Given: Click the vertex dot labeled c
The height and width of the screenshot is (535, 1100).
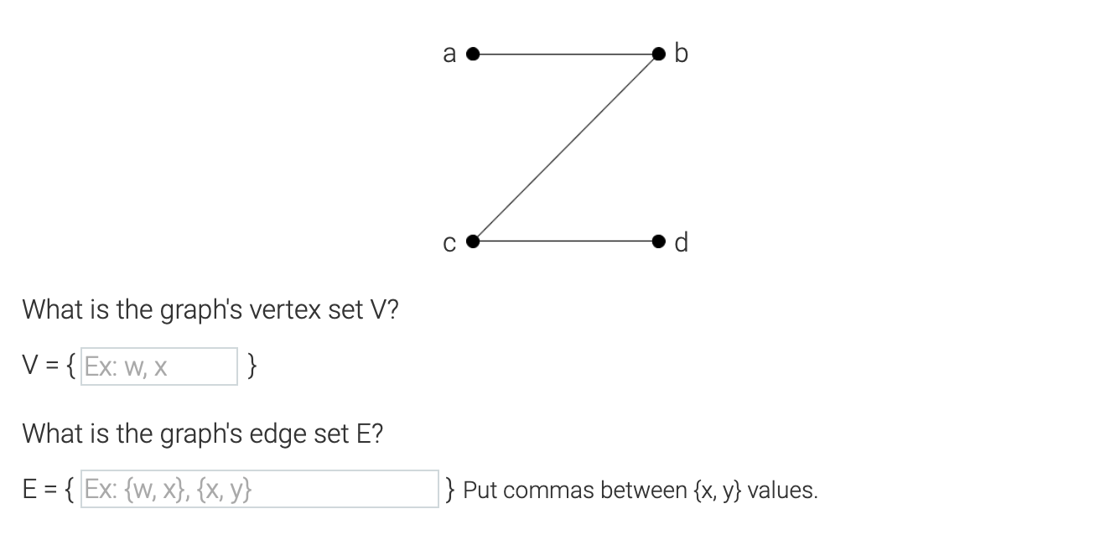Looking at the screenshot, I should click(472, 242).
